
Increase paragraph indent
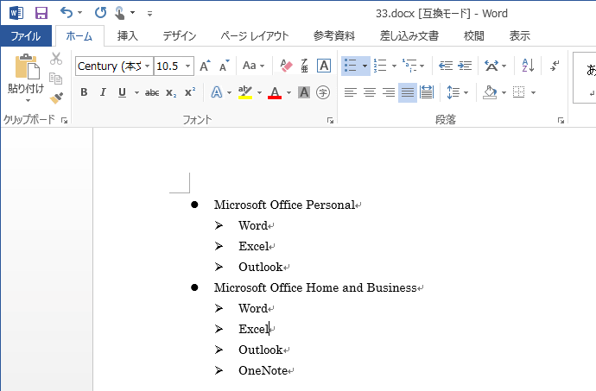pyautogui.click(x=465, y=66)
